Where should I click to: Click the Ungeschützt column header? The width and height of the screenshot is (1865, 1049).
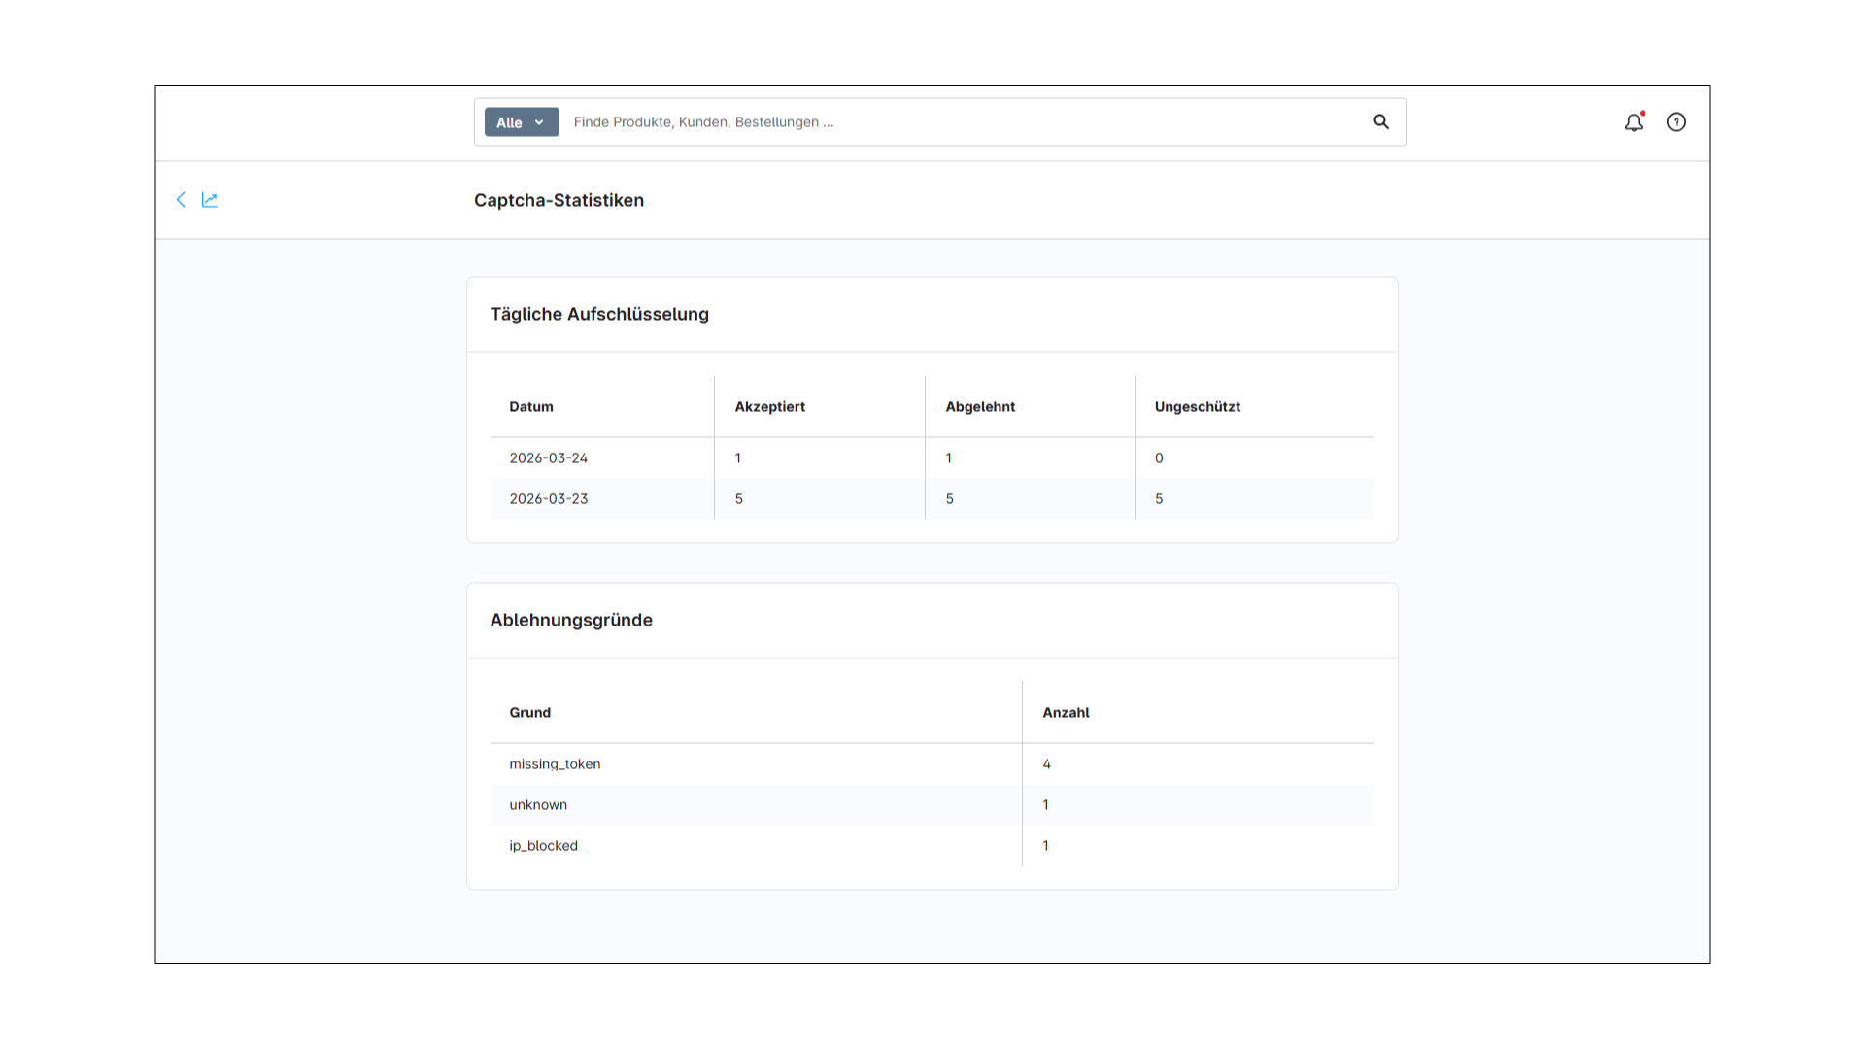point(1198,406)
